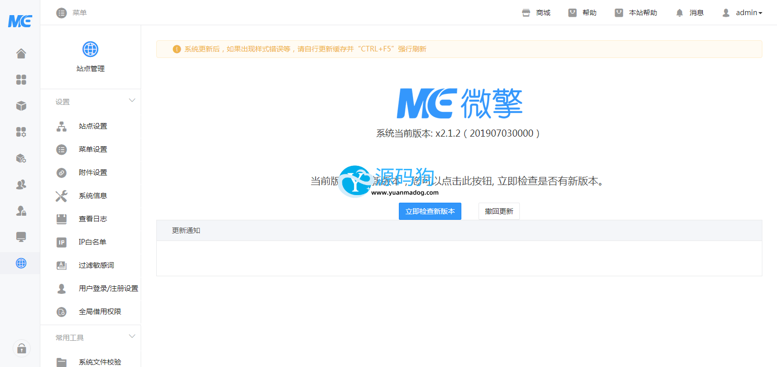Click the version text x2.1.2
The image size is (777, 367).
tap(459, 134)
